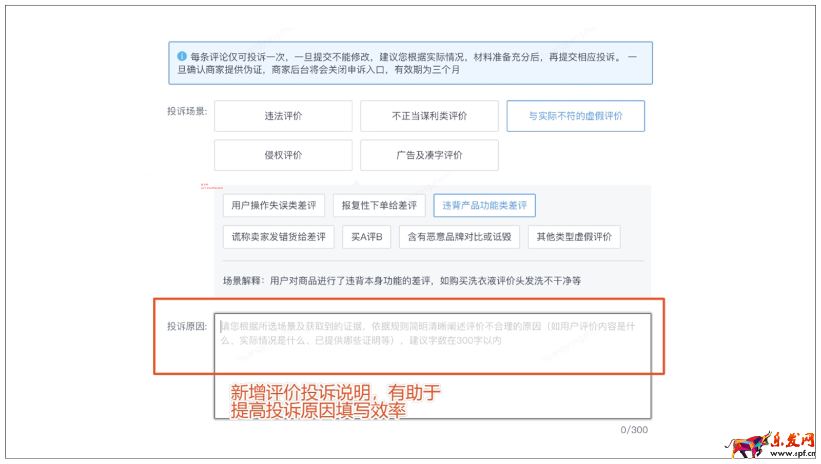Choose 用户操作失误类差评 sub-category
The image size is (821, 464).
pyautogui.click(x=275, y=205)
